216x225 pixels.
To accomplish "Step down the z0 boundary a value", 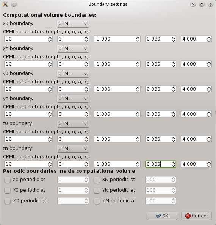I will pyautogui.click(x=173, y=141).
